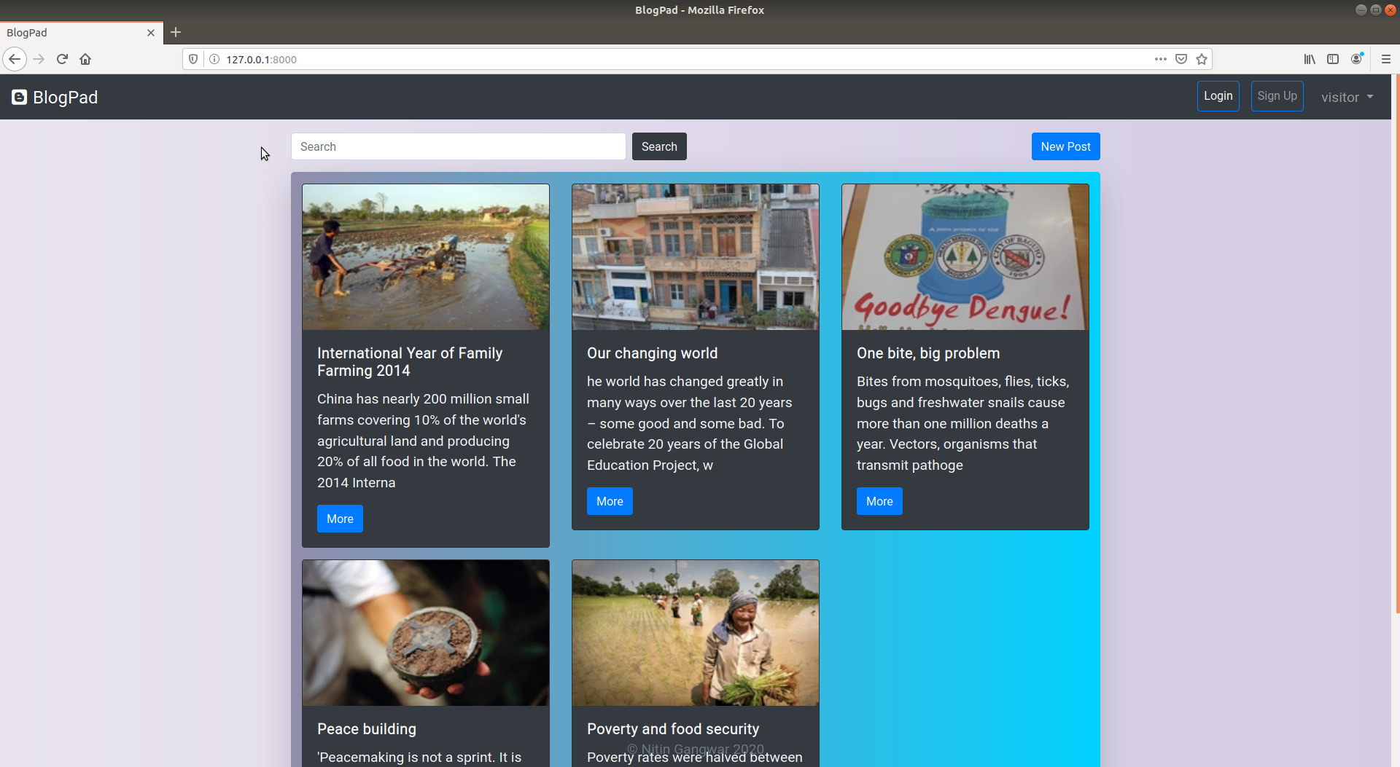Open a new tab with plus icon
This screenshot has height=767, width=1400.
pos(176,32)
